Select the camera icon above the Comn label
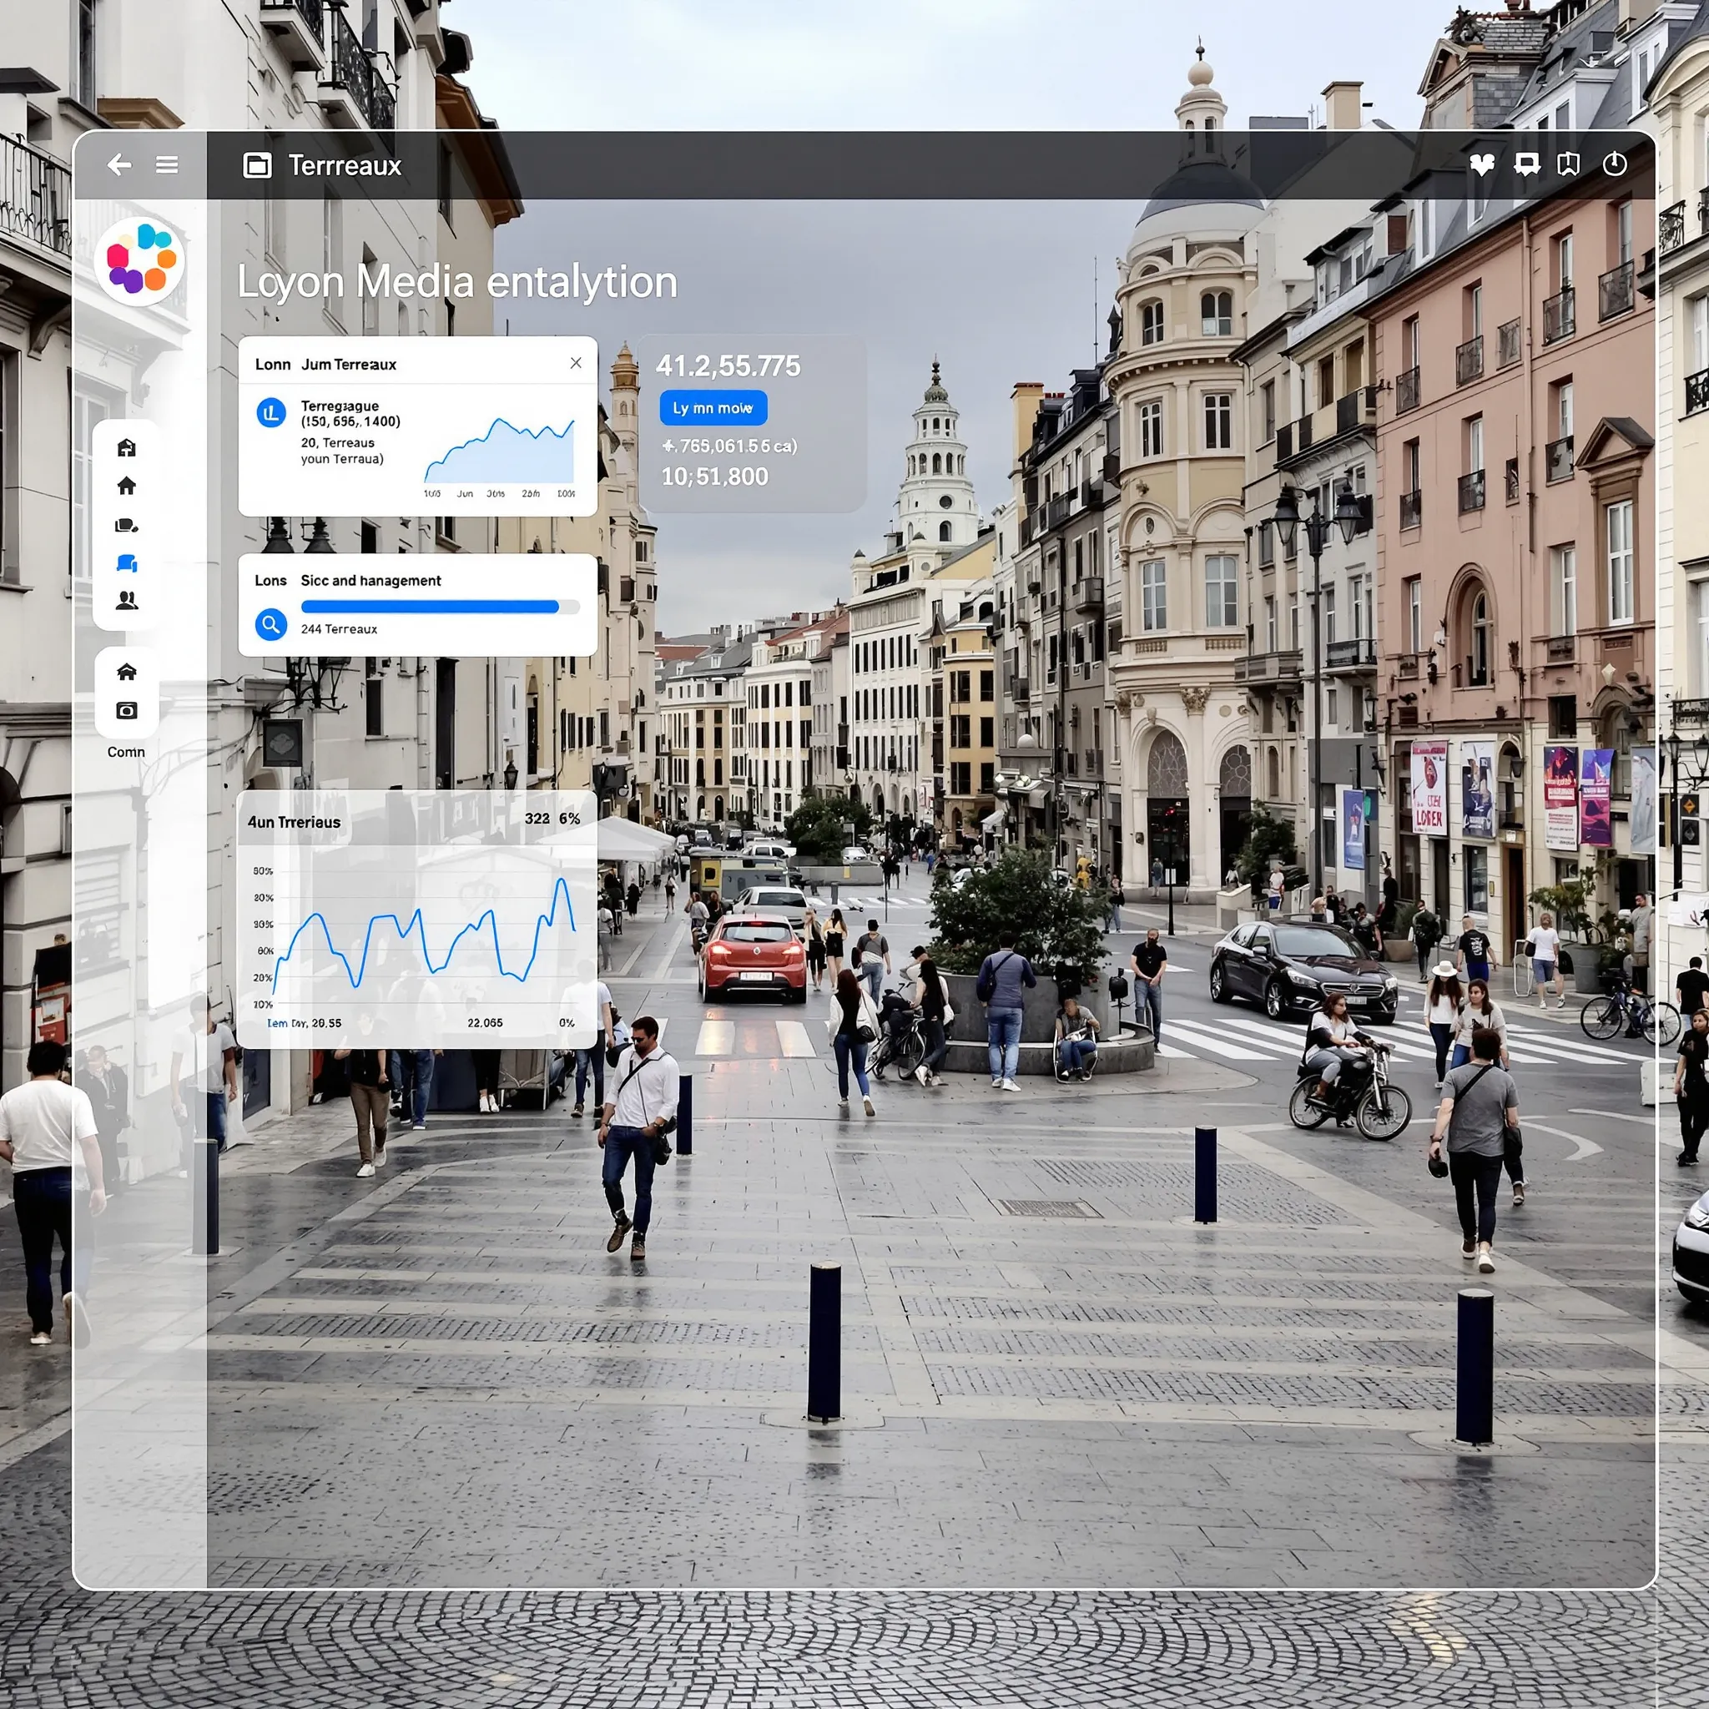Viewport: 1709px width, 1709px height. coord(127,710)
